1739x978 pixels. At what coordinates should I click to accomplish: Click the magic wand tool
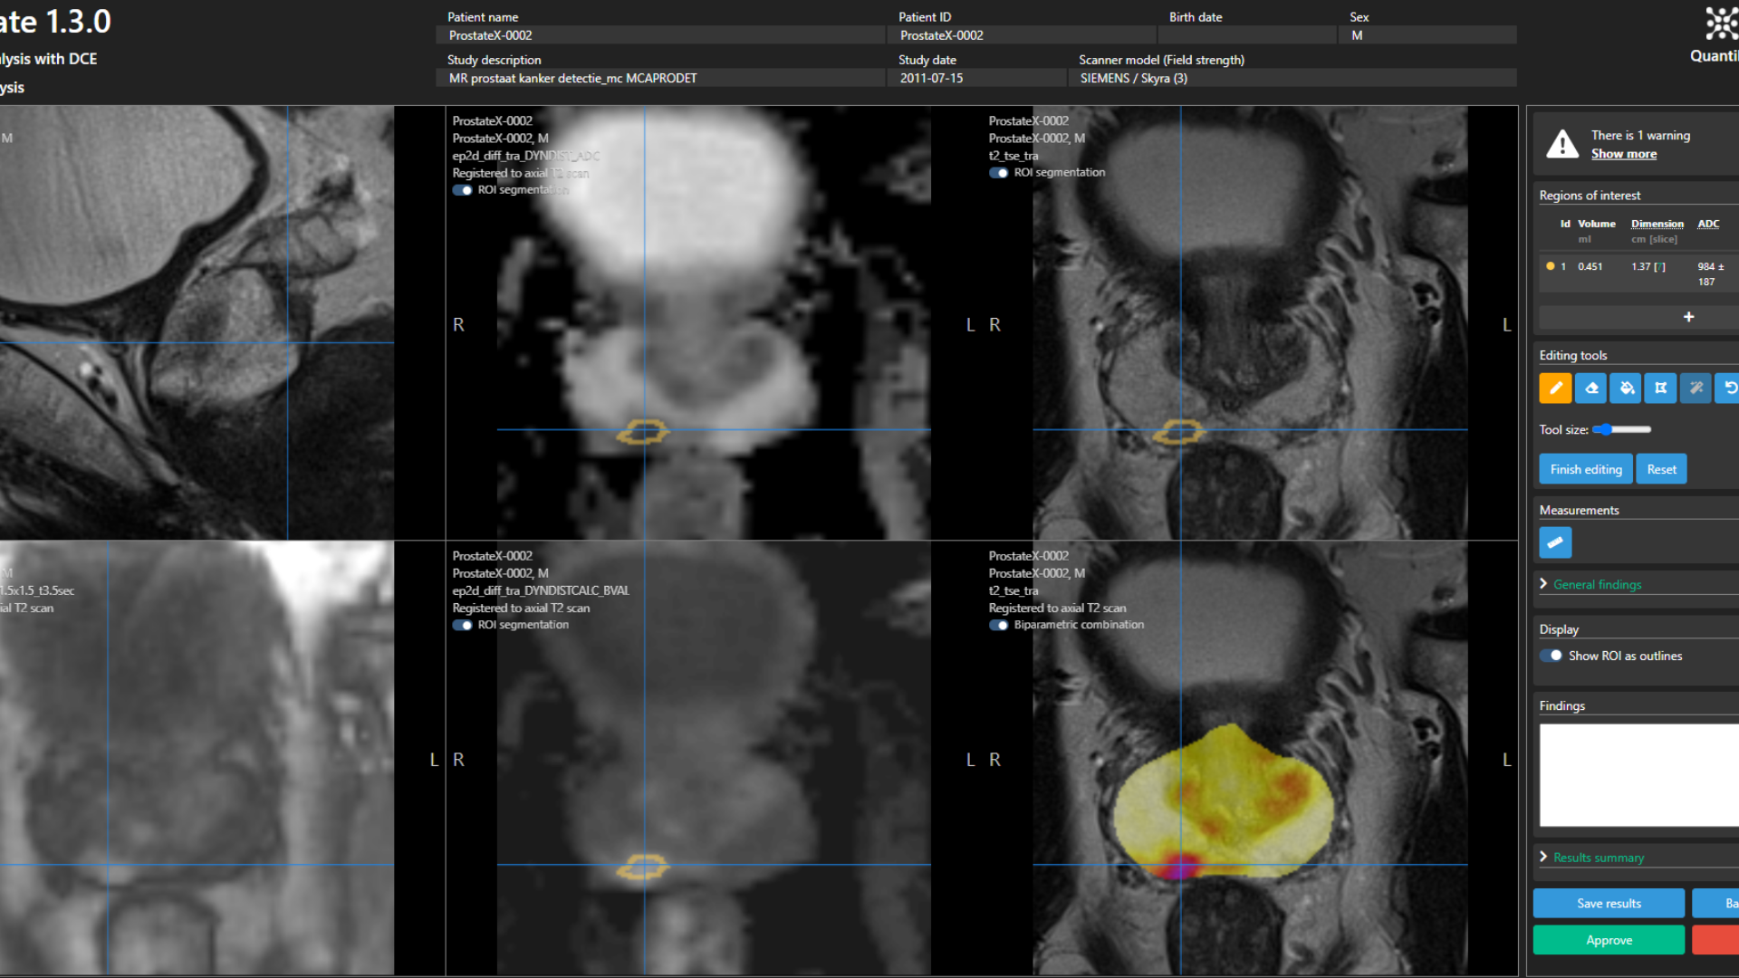click(x=1696, y=388)
